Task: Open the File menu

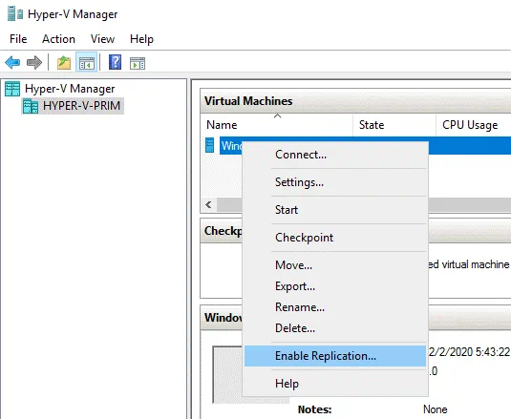Action: (18, 39)
